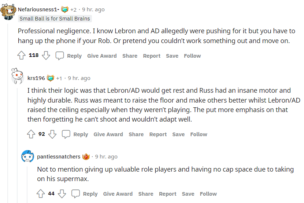Click Nefariousness1-'s award badge icon
This screenshot has height=203, width=304.
pos(65,9)
